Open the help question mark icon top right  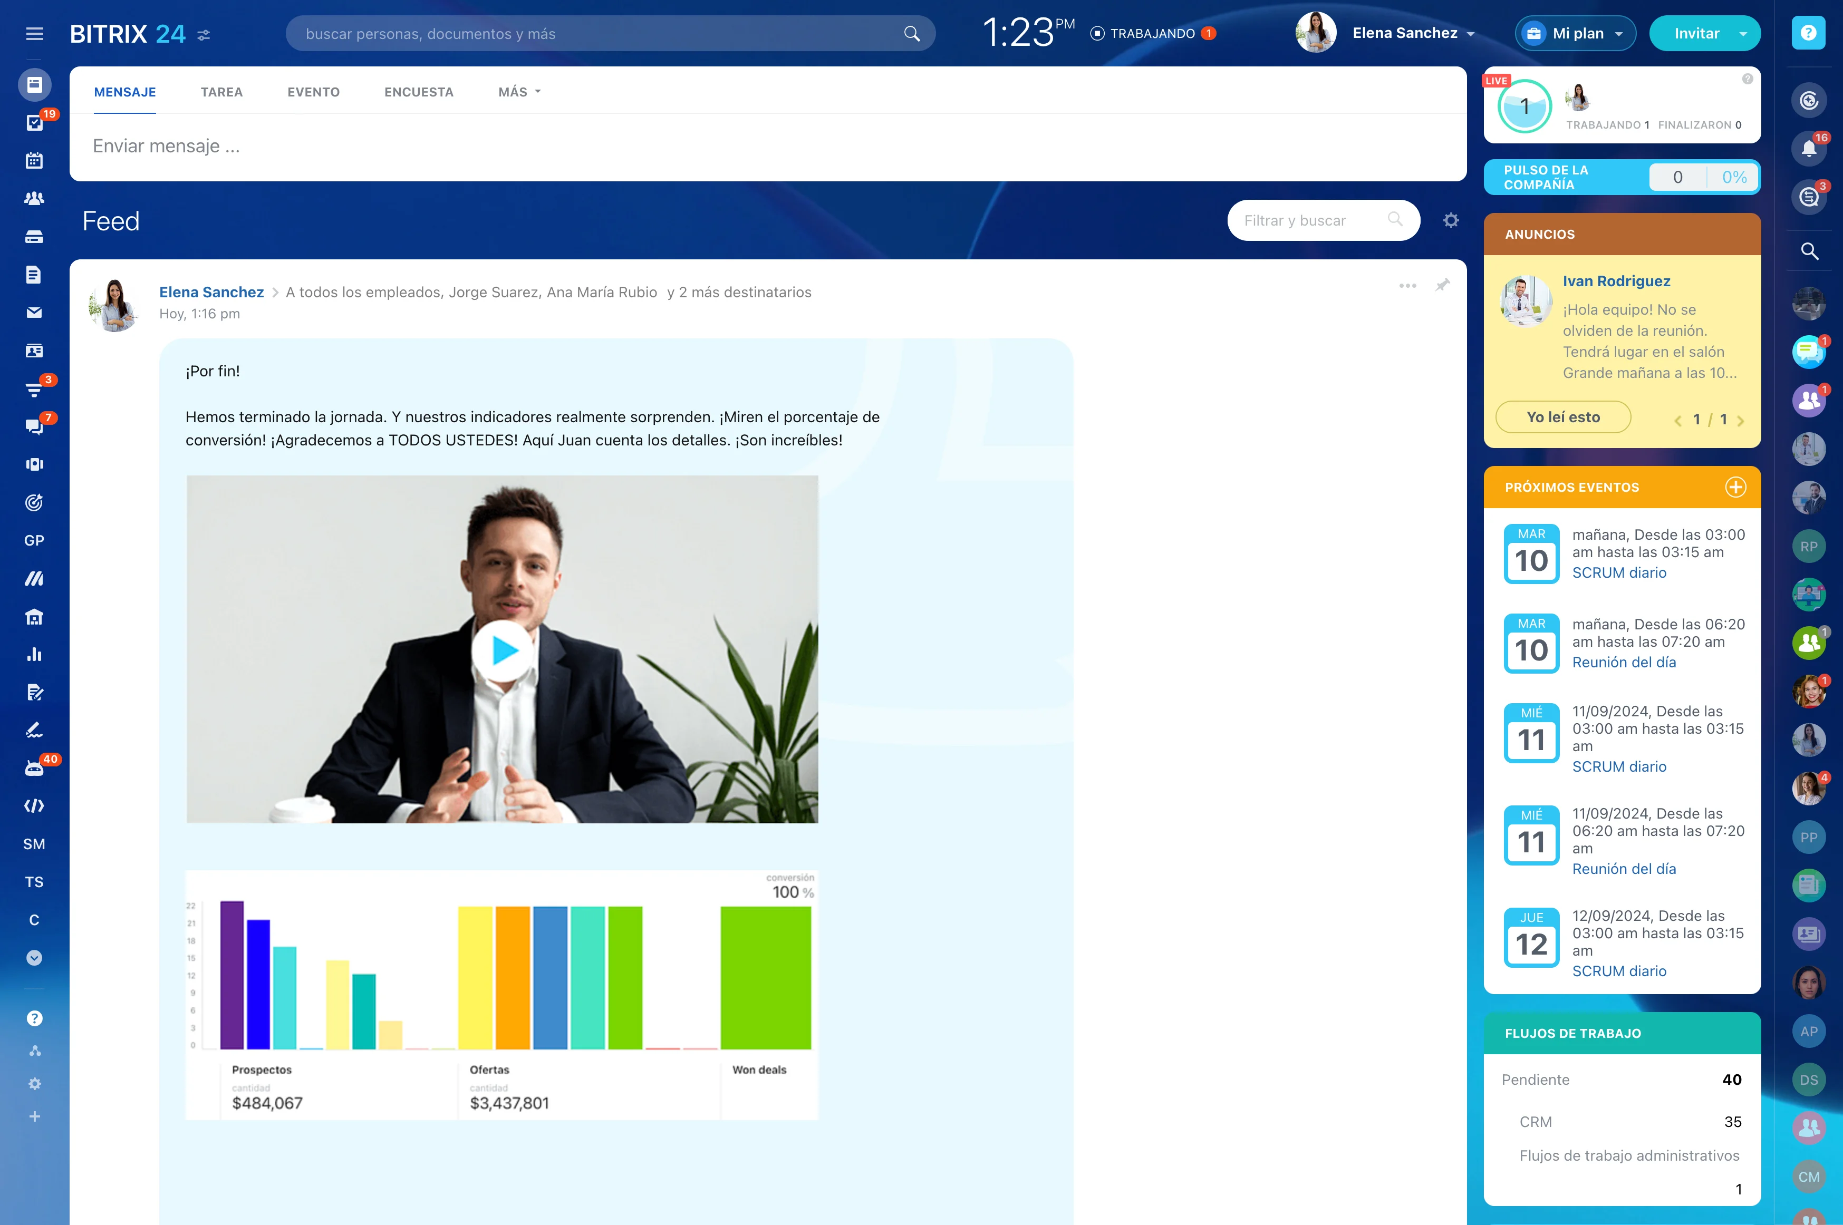pyautogui.click(x=1808, y=33)
